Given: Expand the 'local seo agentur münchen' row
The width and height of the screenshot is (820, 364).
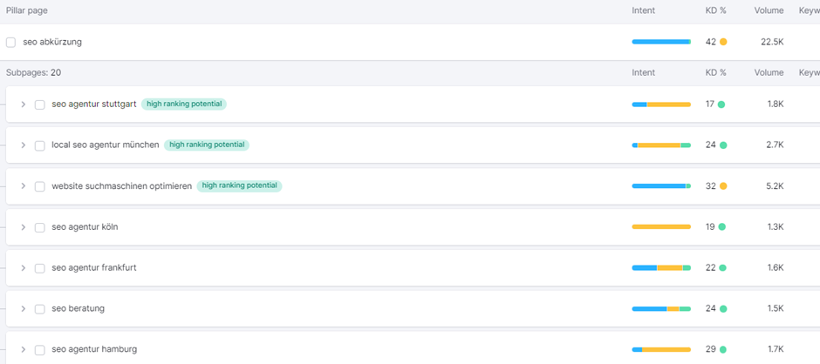Looking at the screenshot, I should click(x=24, y=145).
